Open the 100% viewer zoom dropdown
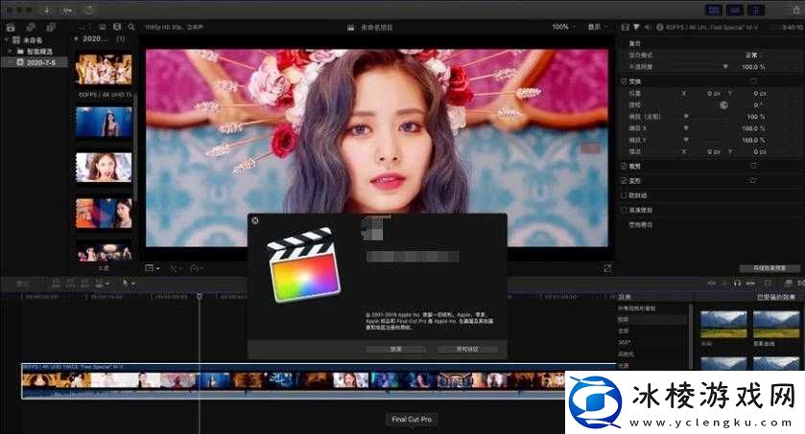Viewport: 805px width, 434px height. coord(564,27)
